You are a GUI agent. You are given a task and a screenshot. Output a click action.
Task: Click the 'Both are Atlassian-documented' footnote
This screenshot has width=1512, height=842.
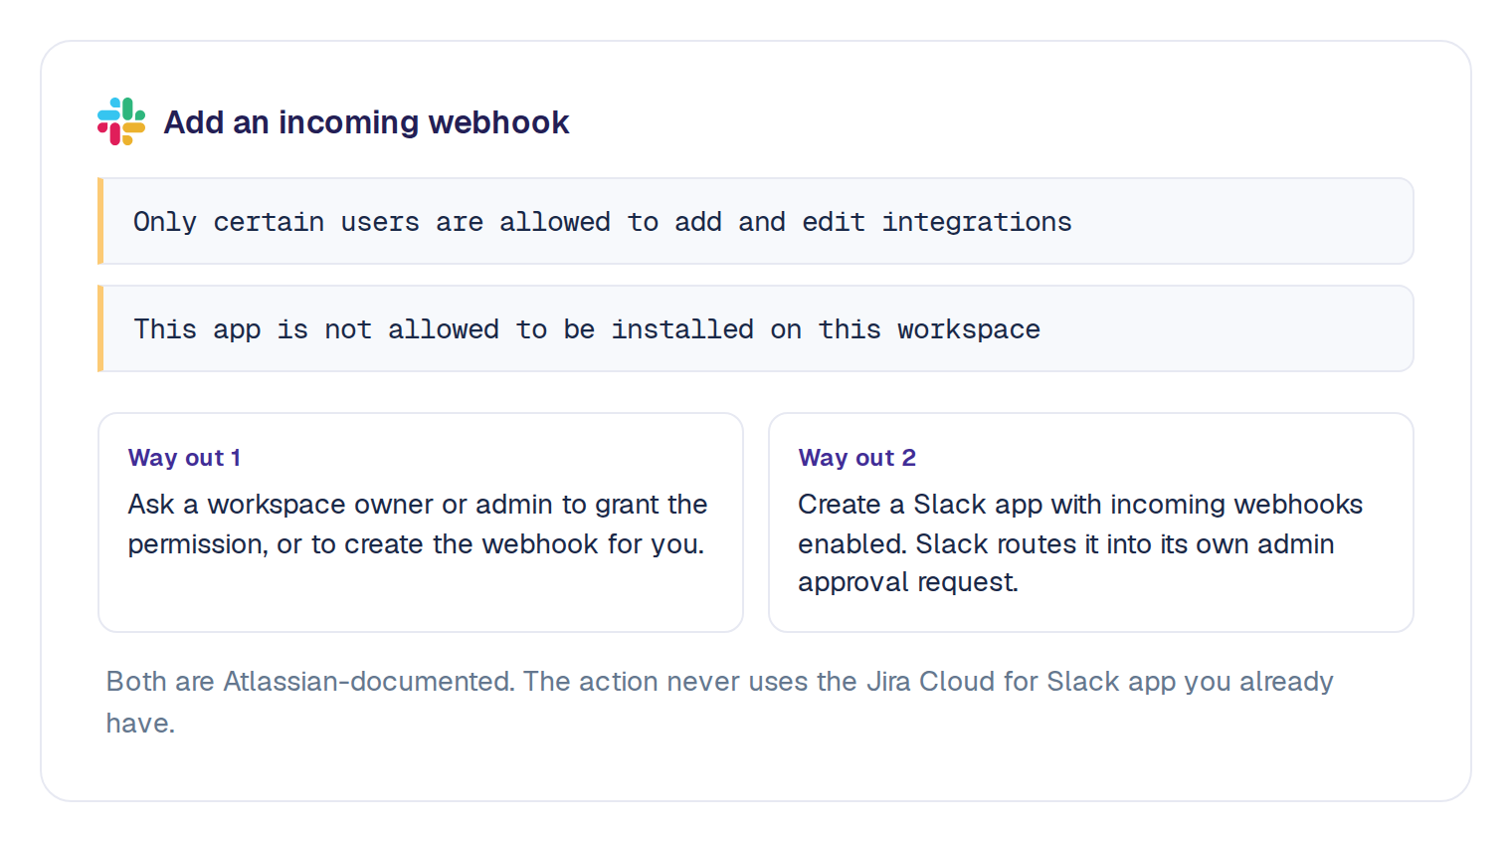720,702
